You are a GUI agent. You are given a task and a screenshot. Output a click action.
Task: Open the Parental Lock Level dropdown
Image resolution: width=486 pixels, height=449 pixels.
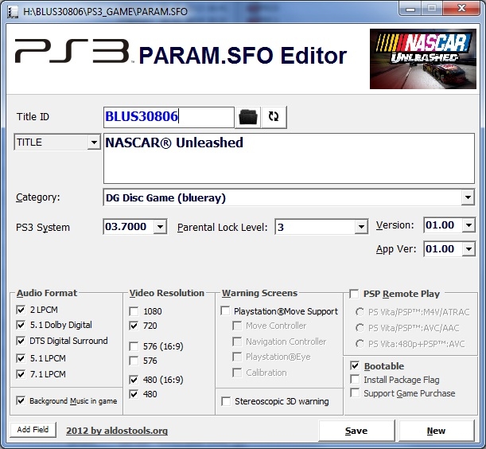tap(361, 227)
